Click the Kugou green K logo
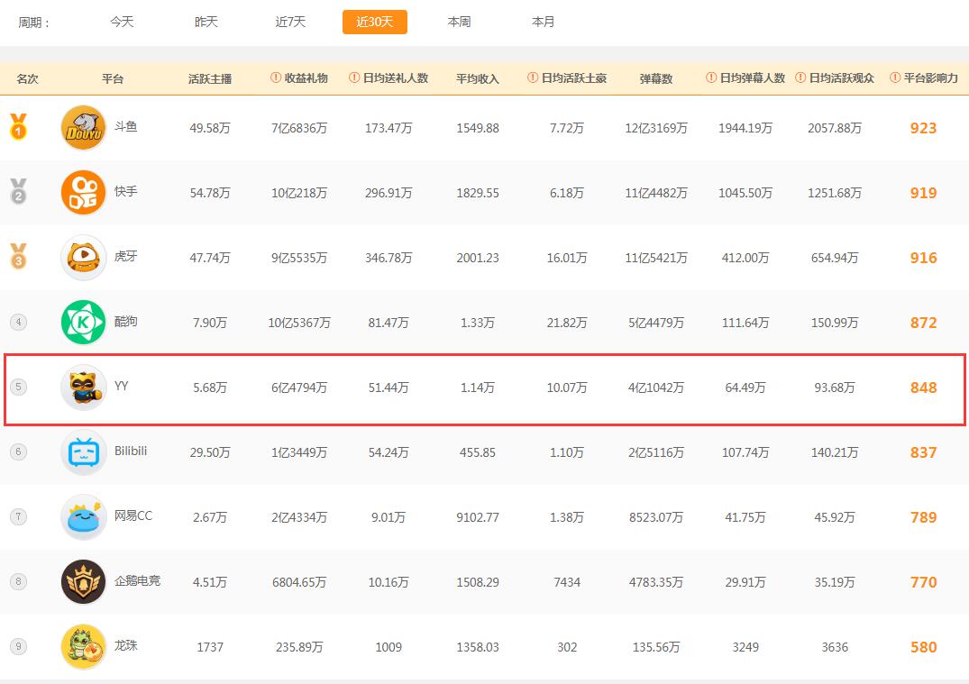 (84, 323)
